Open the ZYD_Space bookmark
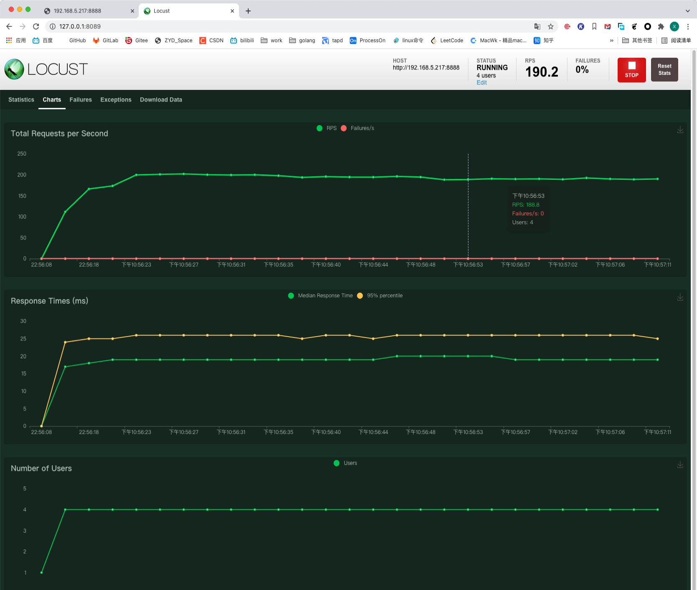The height and width of the screenshot is (590, 697). pos(174,41)
